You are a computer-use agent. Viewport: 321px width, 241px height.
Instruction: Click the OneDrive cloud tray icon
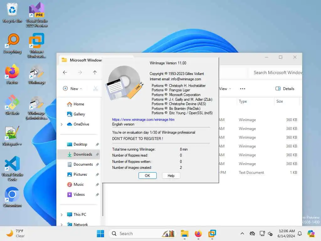252,233
